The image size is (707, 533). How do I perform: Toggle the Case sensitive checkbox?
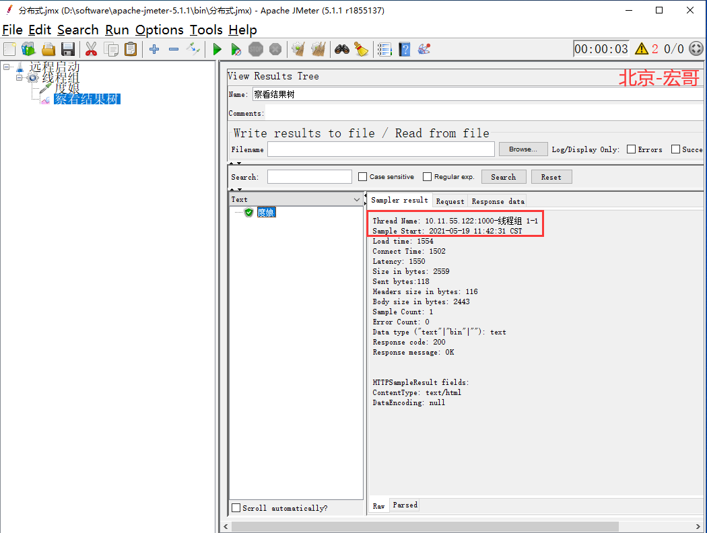pos(362,176)
